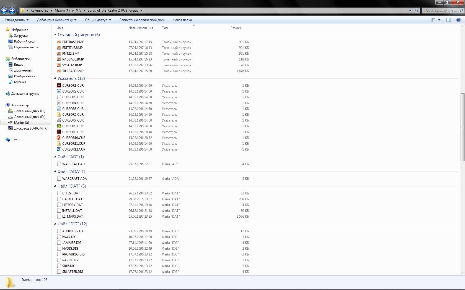Select the CURSOR6.CUR folder-like icon
The height and width of the screenshot is (290, 465).
click(59, 115)
